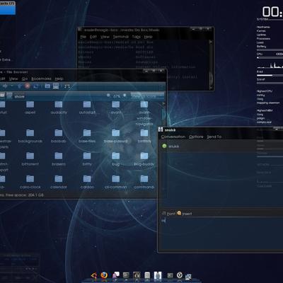The width and height of the screenshot is (283, 283).
Task: Zoom out in the file browser location bar
Action: click(x=108, y=96)
